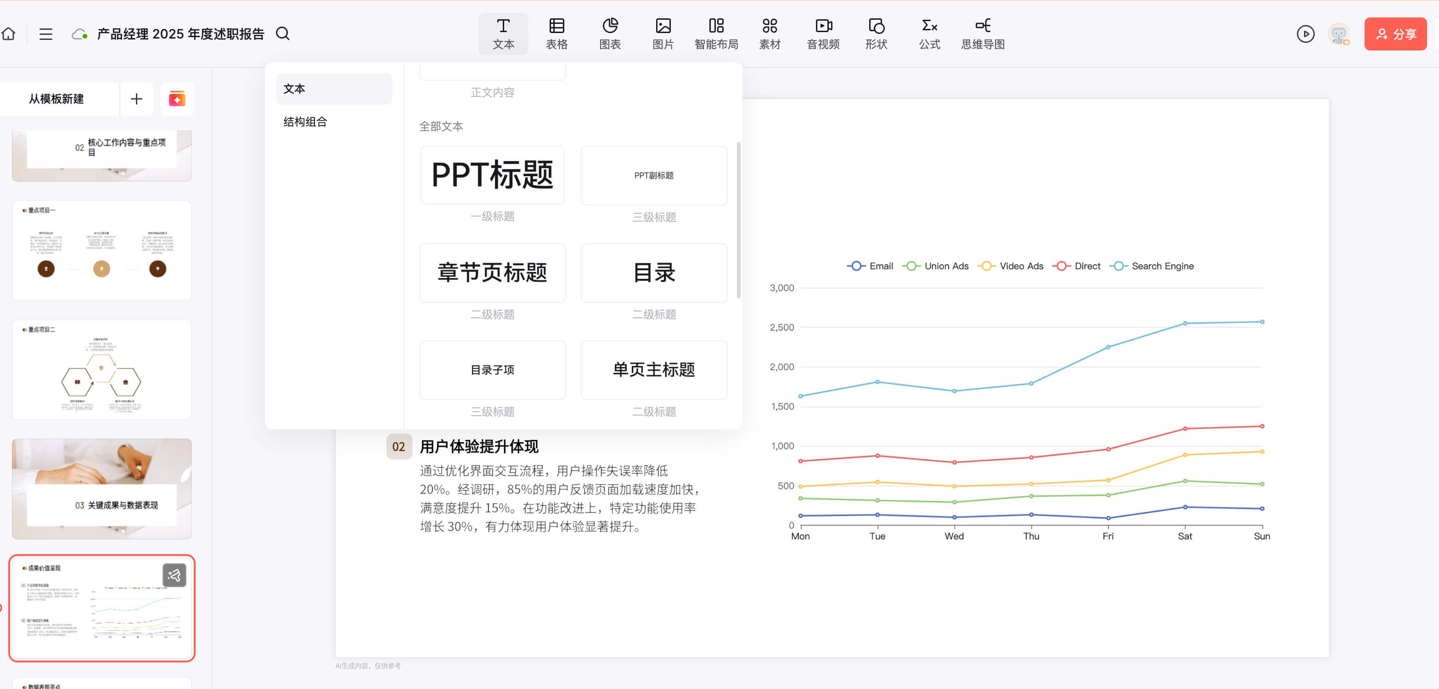
Task: Open the 形状 shapes tool
Action: point(876,34)
